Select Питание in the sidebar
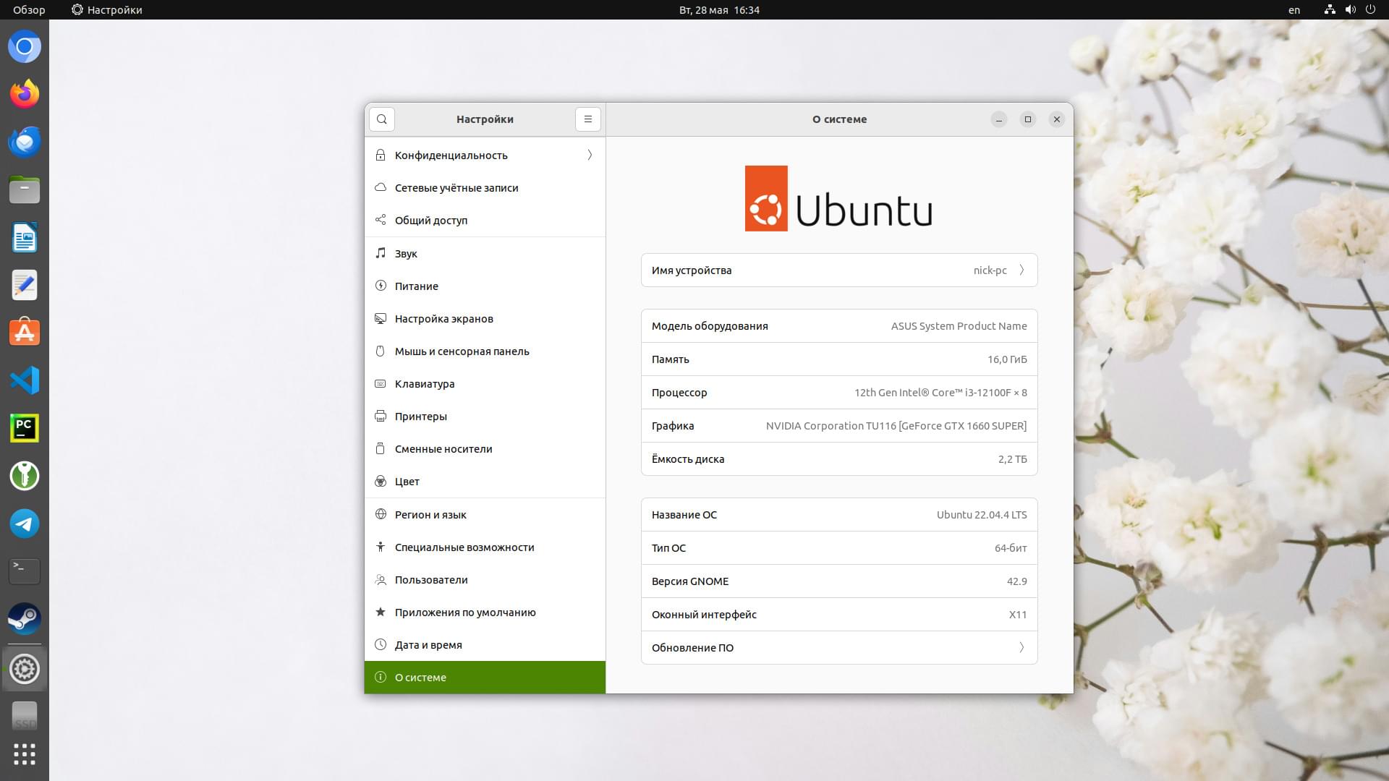The image size is (1389, 781). pos(485,286)
